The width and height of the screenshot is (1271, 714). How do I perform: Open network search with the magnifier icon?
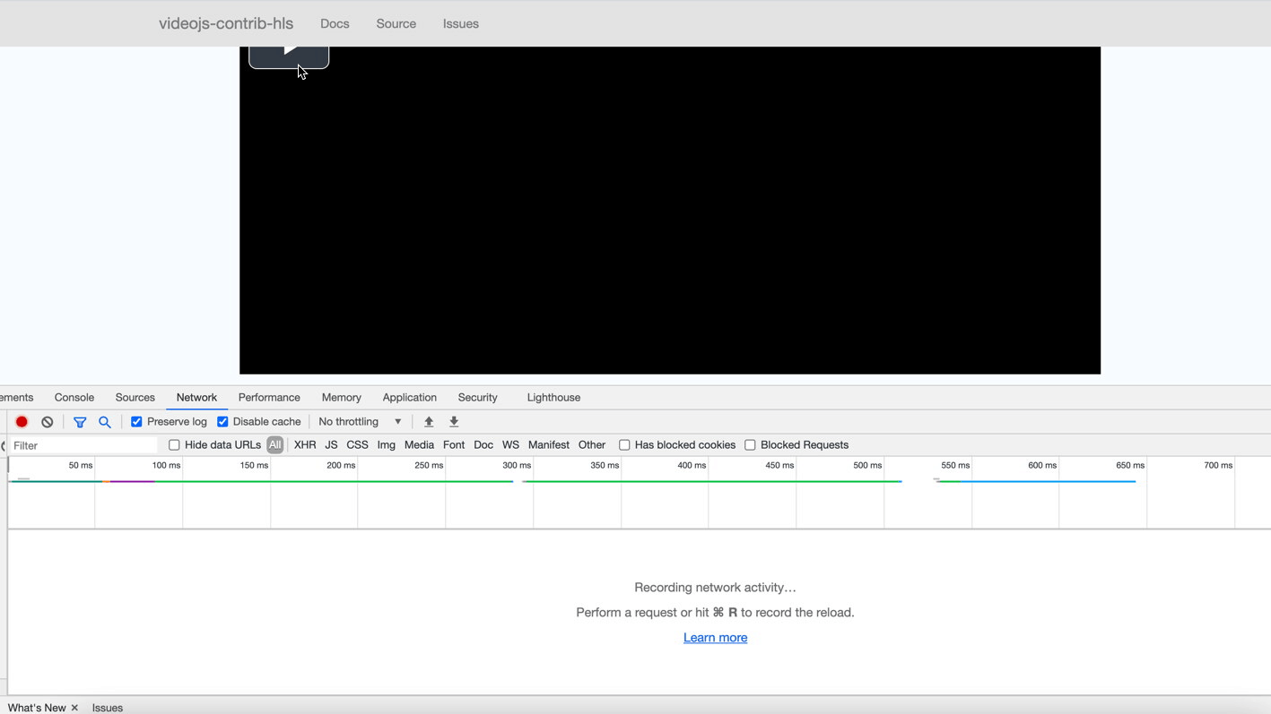[105, 422]
